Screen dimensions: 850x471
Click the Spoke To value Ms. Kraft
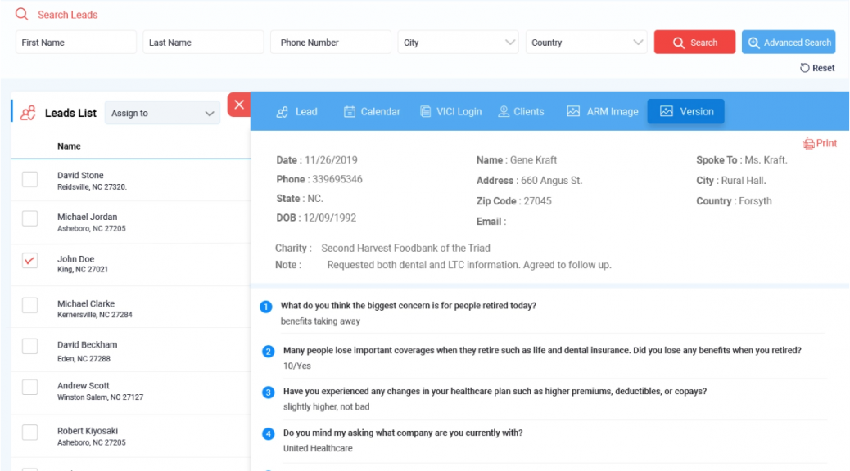click(766, 160)
